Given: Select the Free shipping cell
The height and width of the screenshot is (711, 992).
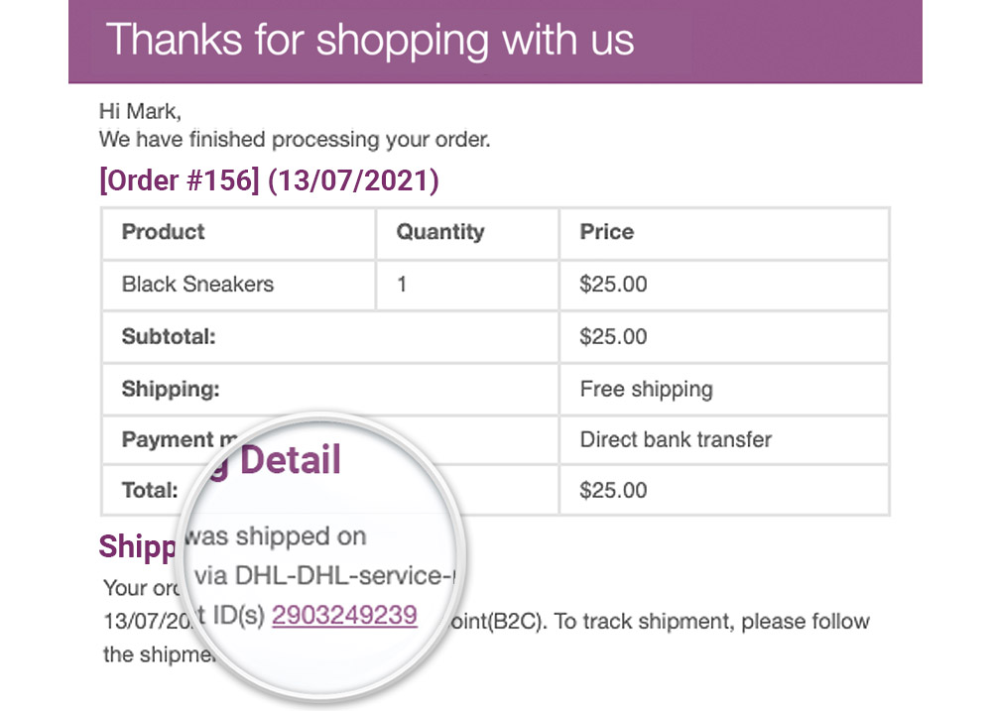Looking at the screenshot, I should (724, 389).
